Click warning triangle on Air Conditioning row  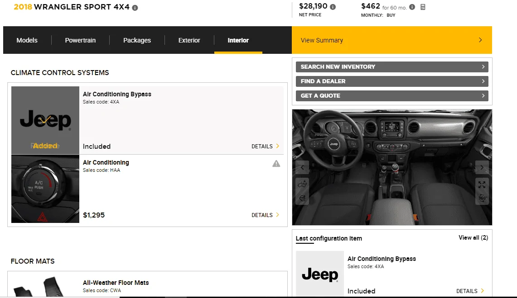point(276,164)
